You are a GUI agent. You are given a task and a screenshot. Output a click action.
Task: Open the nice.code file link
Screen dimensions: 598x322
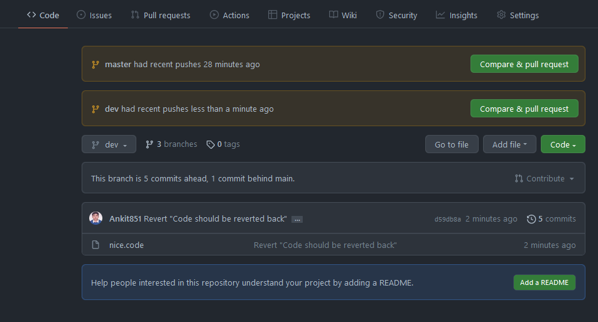[x=126, y=245]
